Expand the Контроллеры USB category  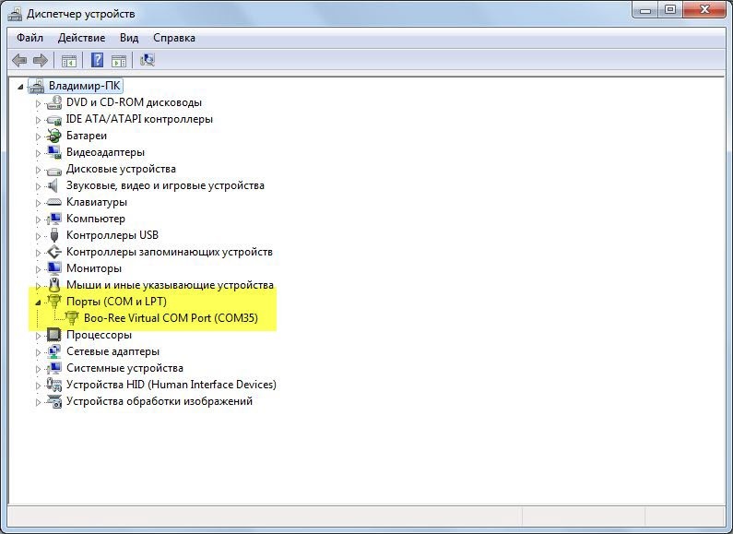[x=39, y=236]
